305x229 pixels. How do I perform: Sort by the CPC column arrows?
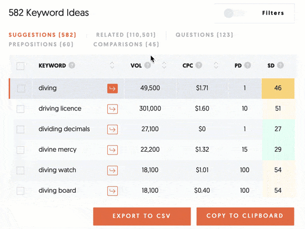pyautogui.click(x=216, y=65)
